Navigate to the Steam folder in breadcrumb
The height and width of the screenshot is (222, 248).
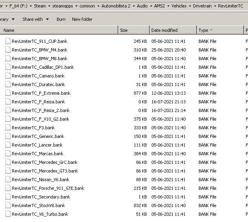40,6
